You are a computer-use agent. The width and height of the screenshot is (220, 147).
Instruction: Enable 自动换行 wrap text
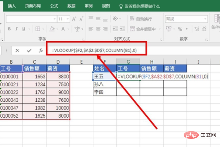click(141, 19)
